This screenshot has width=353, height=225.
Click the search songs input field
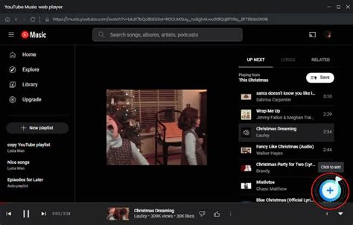click(167, 35)
